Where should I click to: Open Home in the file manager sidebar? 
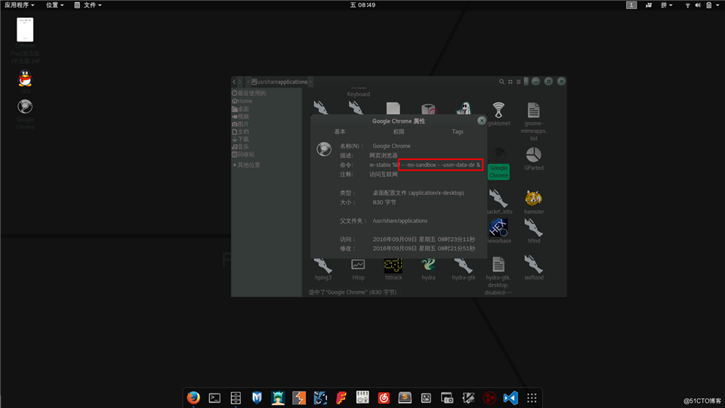242,100
